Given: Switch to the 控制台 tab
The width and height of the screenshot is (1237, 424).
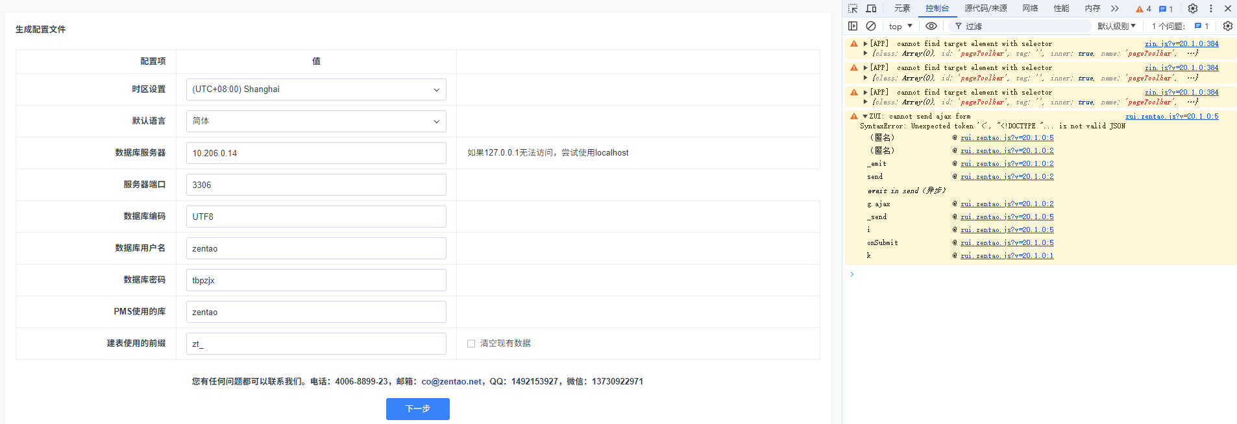Looking at the screenshot, I should [x=937, y=8].
